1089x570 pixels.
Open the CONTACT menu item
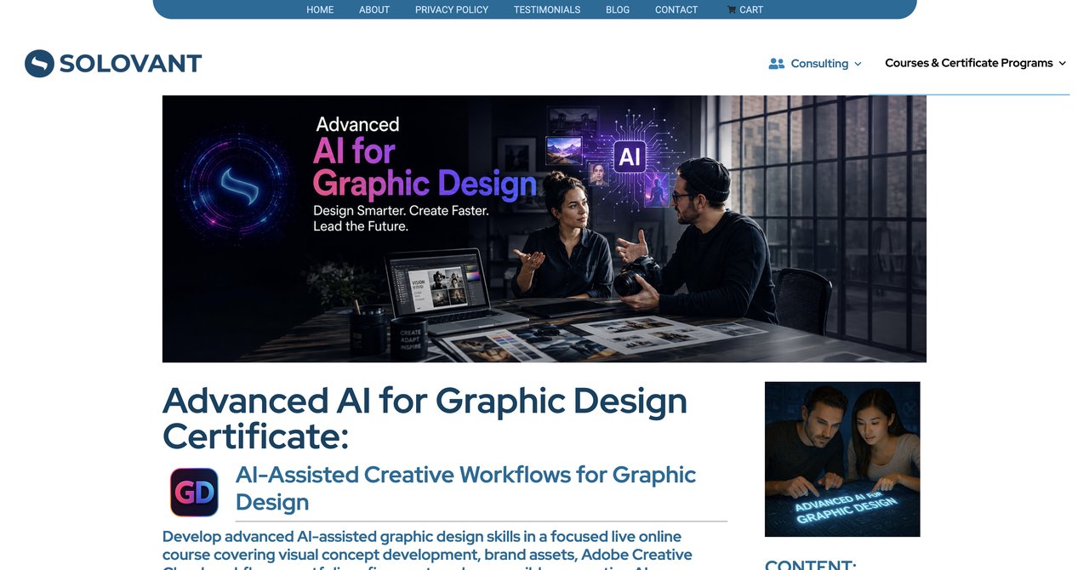[676, 10]
